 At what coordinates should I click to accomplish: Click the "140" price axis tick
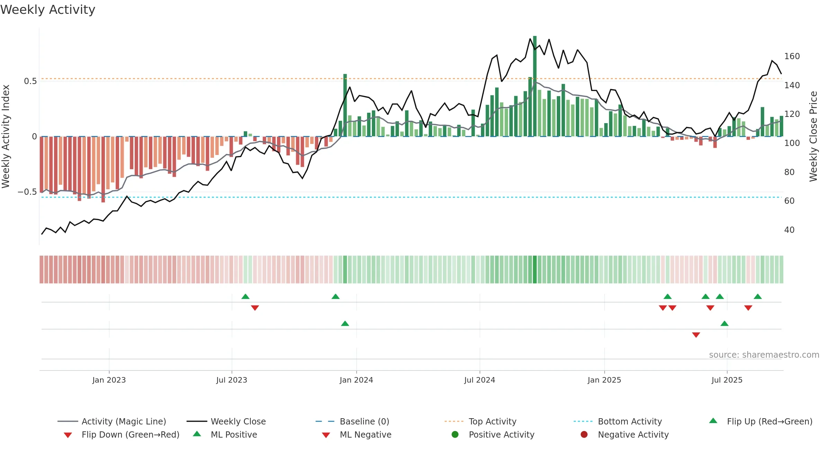click(x=792, y=85)
